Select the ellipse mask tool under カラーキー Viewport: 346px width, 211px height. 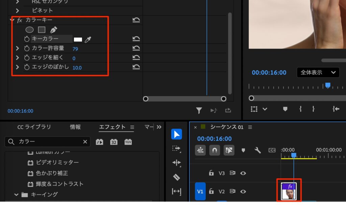(30, 30)
